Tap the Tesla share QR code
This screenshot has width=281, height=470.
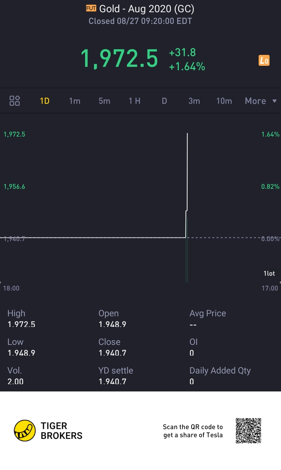248,430
